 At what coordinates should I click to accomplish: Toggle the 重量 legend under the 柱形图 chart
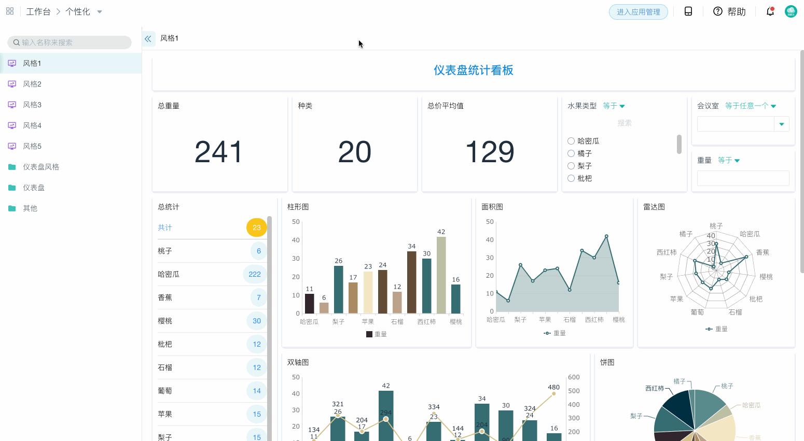coord(377,334)
